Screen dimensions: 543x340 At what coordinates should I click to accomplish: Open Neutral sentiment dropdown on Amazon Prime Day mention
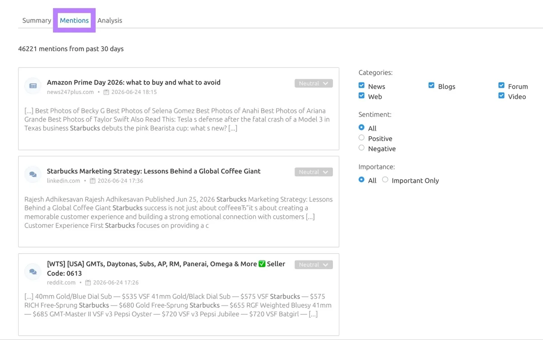click(x=314, y=84)
